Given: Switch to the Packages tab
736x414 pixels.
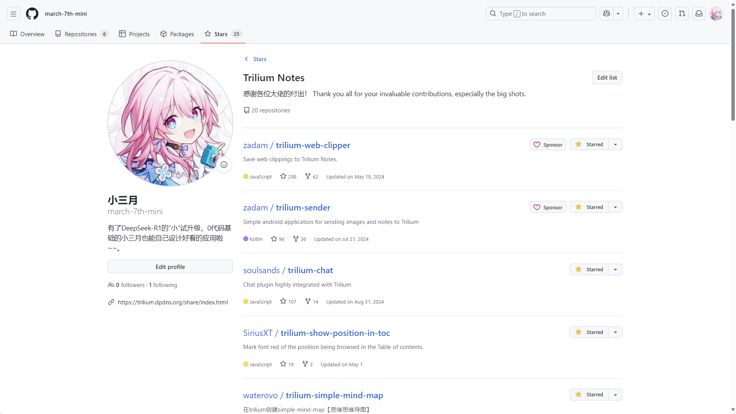Looking at the screenshot, I should point(177,34).
